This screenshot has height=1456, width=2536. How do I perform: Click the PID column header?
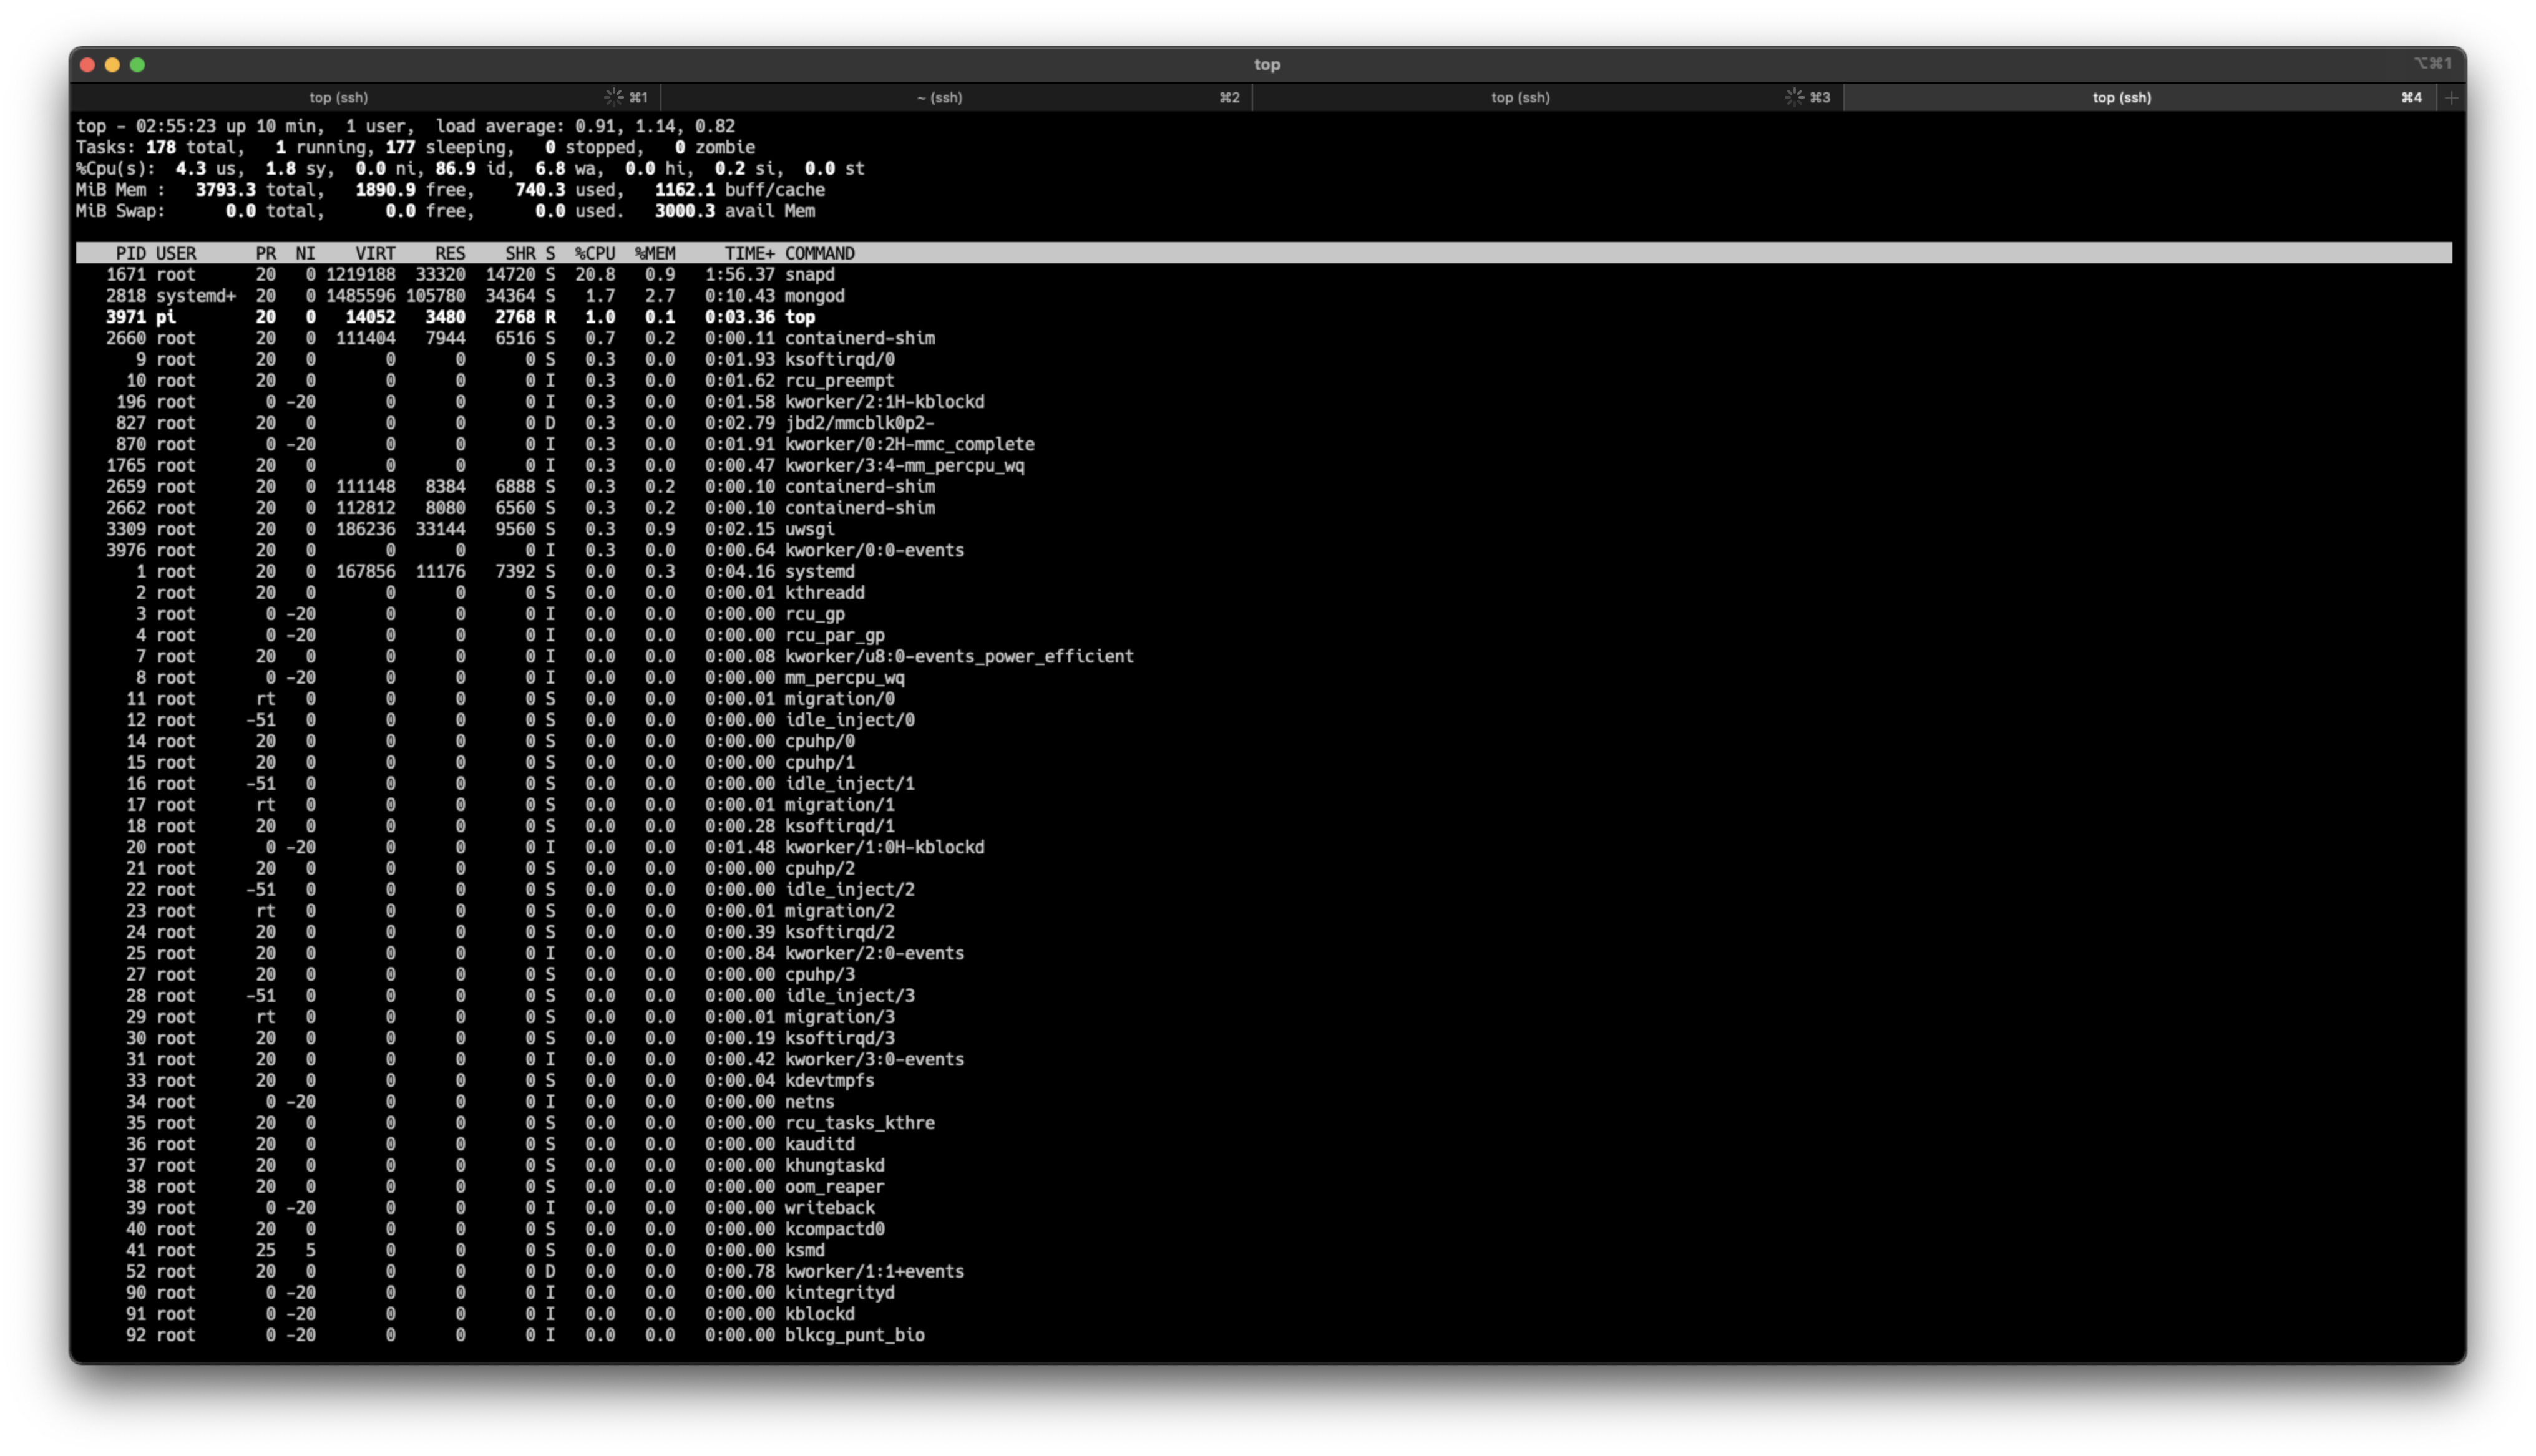[x=130, y=253]
